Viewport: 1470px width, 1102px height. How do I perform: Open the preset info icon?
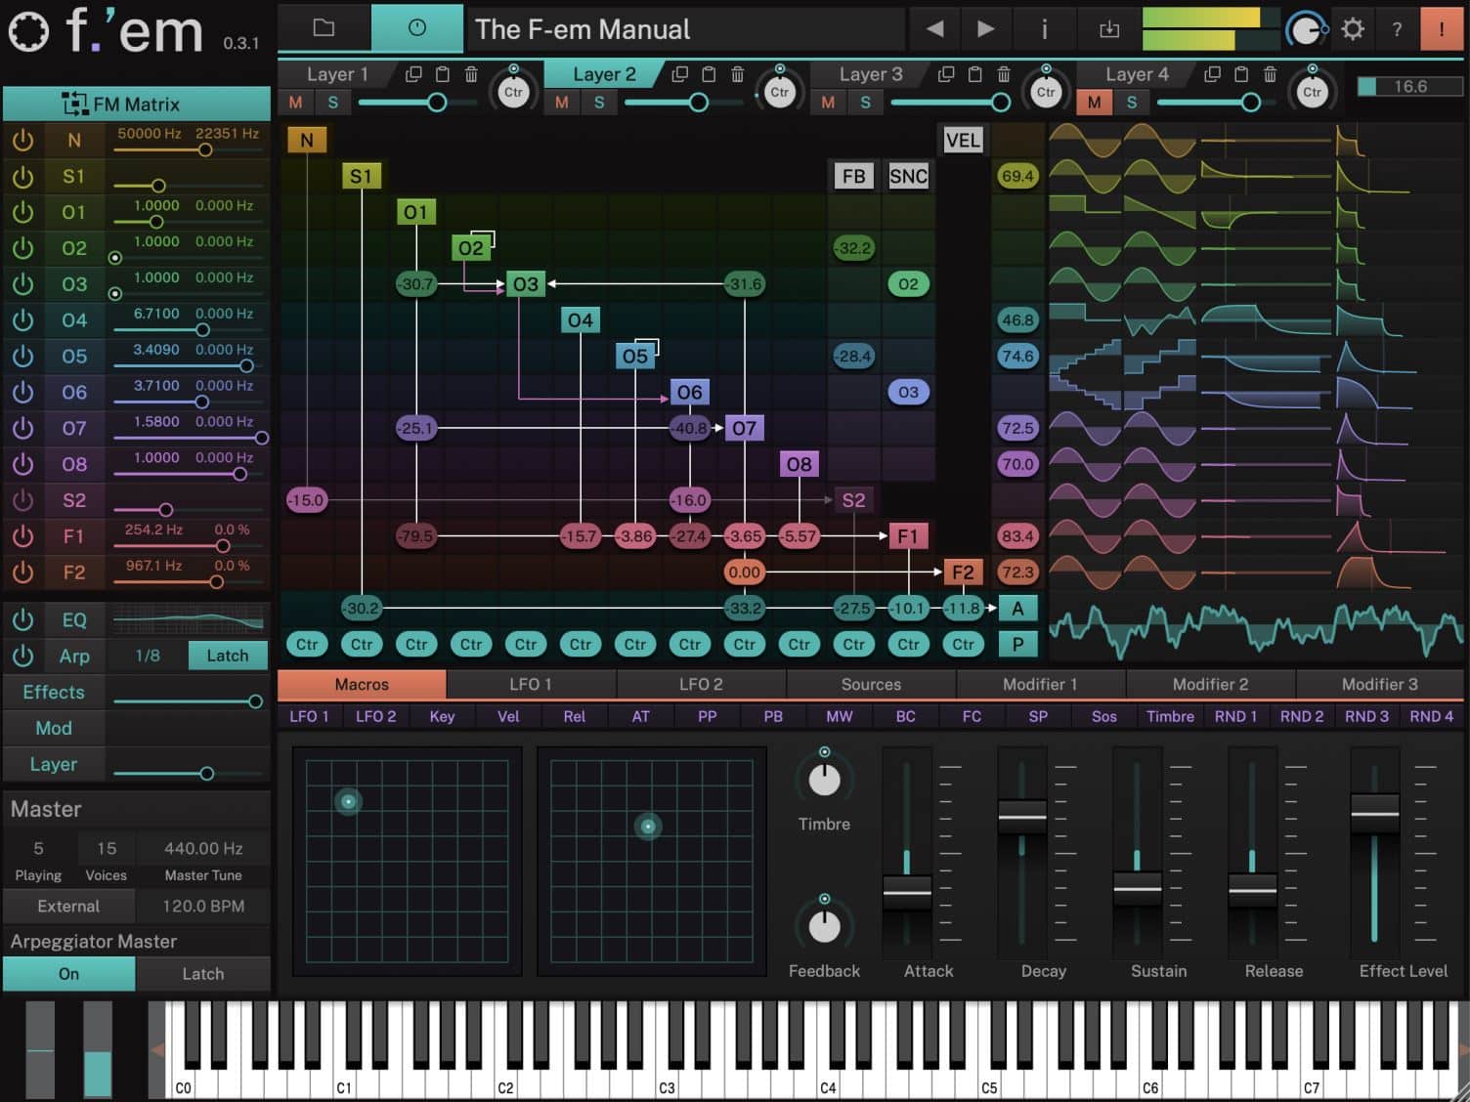1044,29
